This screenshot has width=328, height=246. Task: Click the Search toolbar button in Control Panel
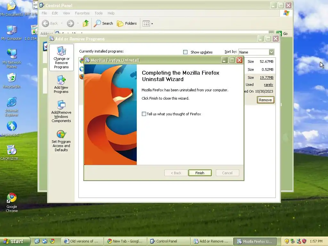pos(103,23)
